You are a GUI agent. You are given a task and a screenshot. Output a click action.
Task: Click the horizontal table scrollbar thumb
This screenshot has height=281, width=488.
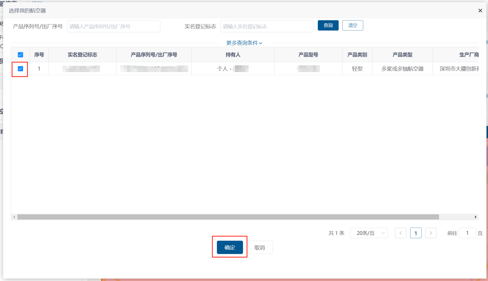pyautogui.click(x=228, y=217)
